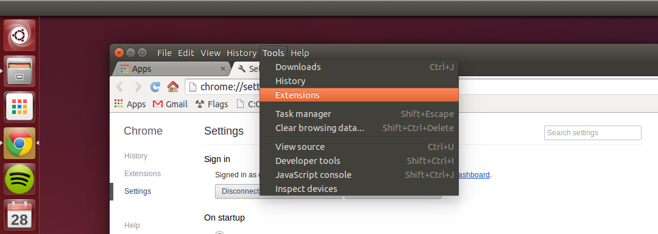Open the Flags bookmark

coord(212,104)
